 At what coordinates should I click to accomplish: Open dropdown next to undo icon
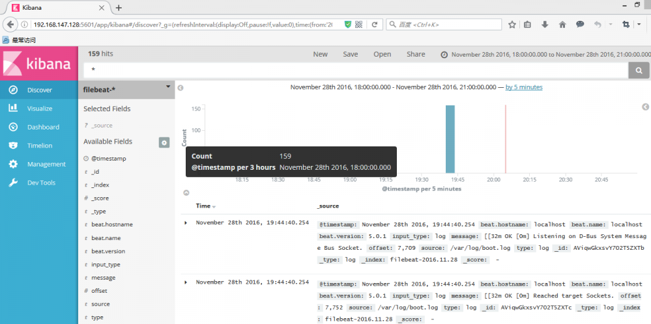(611, 25)
